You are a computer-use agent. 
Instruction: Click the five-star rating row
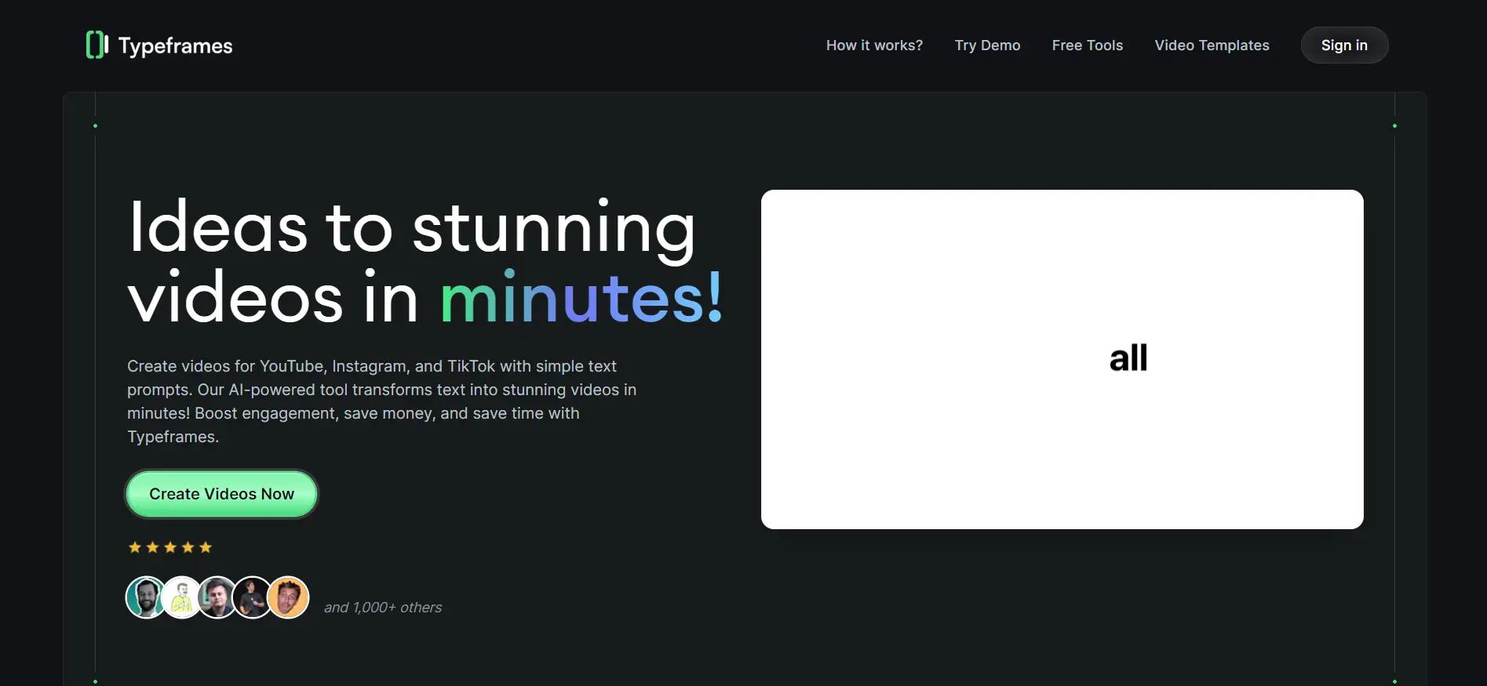[x=170, y=547]
